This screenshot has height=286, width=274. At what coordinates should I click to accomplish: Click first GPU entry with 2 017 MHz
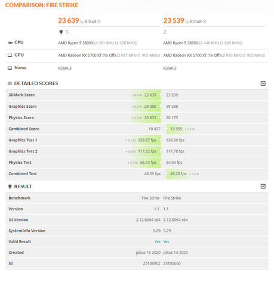click(109, 55)
